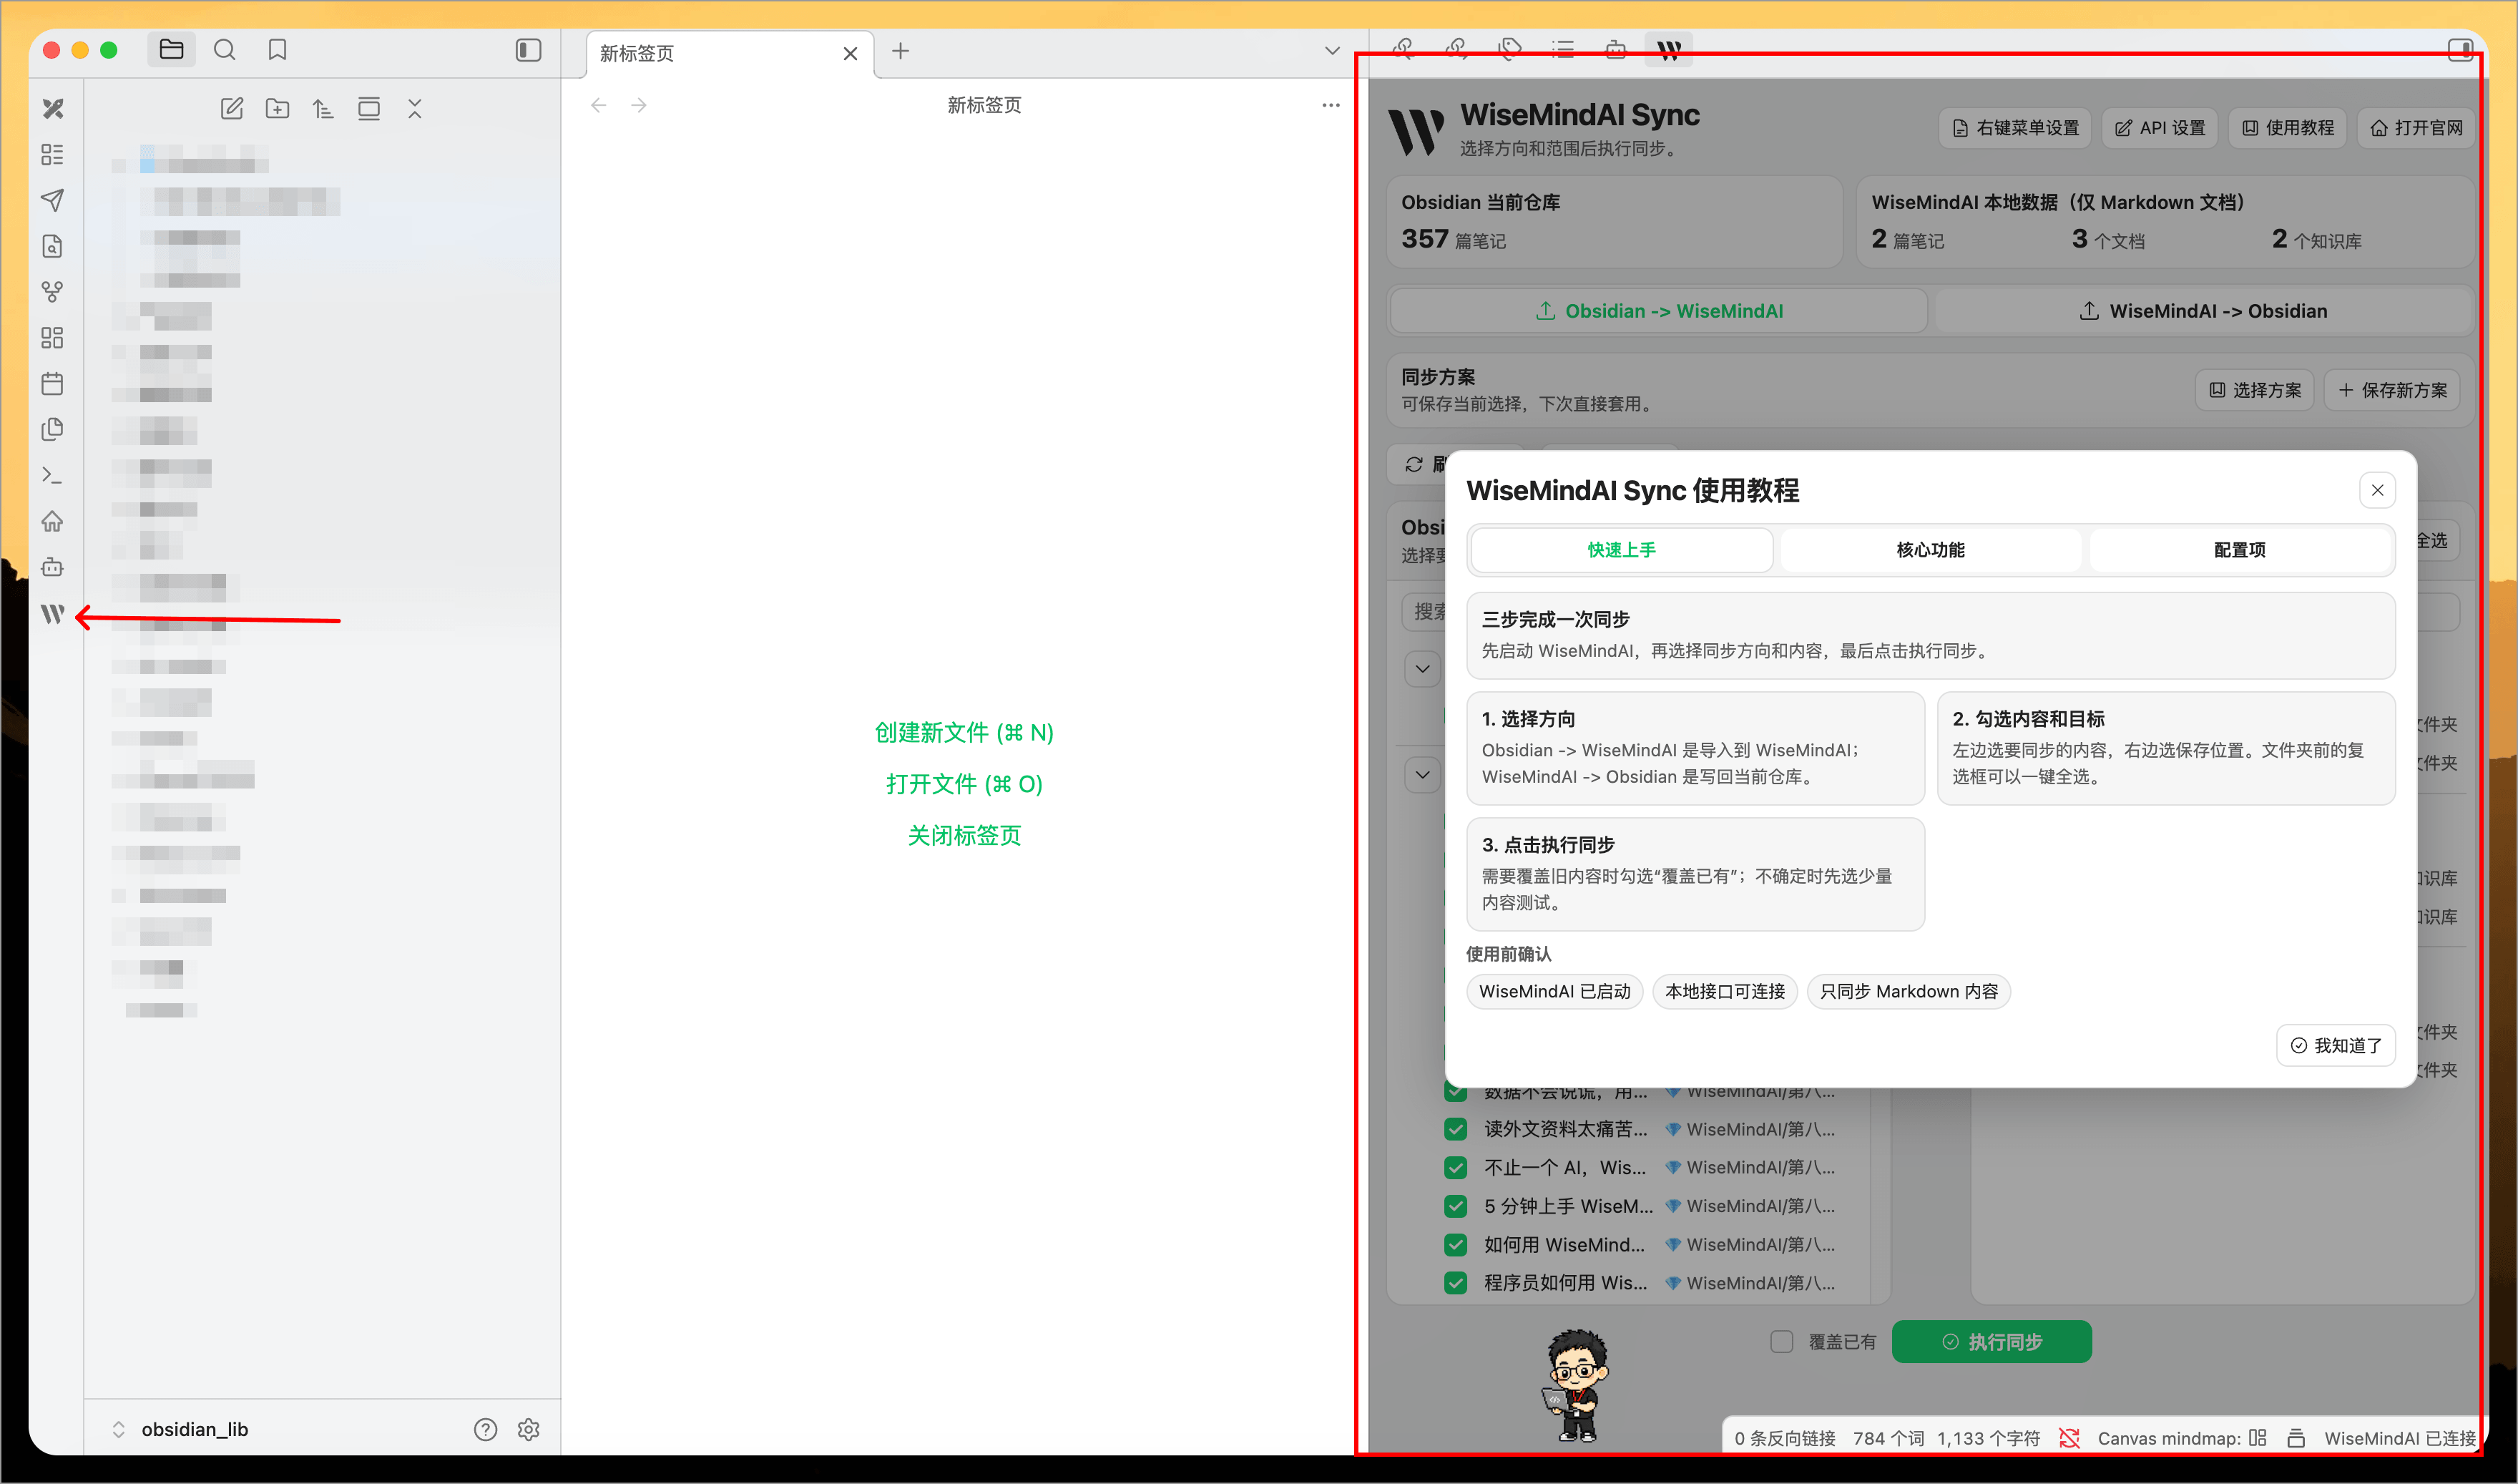Click Canvas mindmap layout icon in status bar
This screenshot has height=1484, width=2518.
[x=2257, y=1438]
